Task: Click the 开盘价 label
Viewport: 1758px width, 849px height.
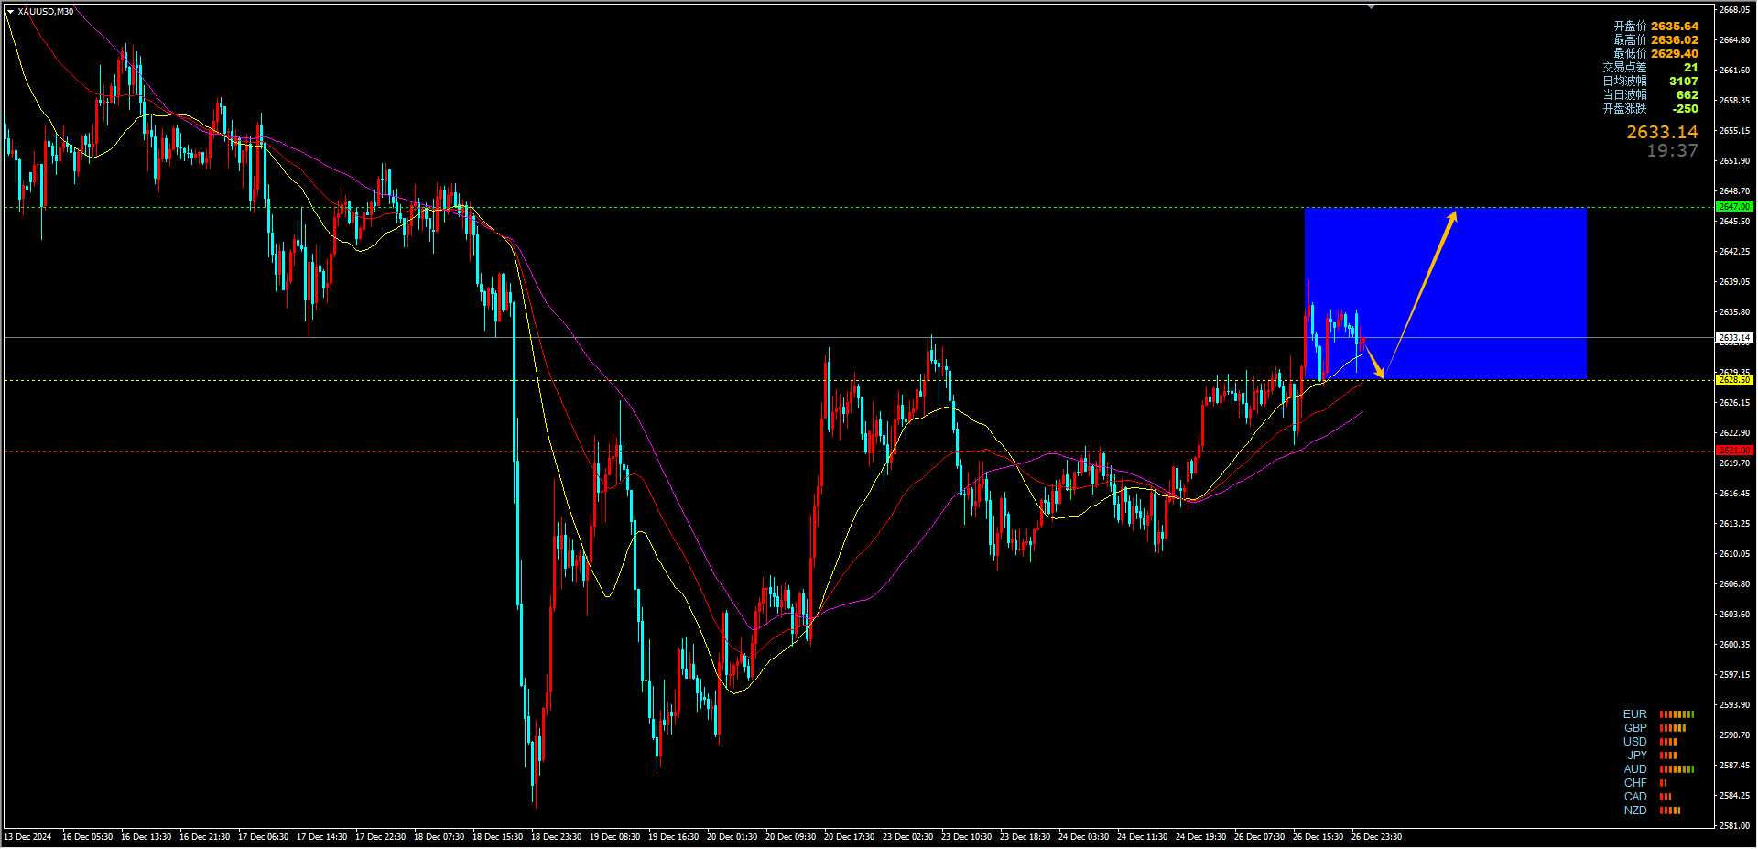Action: pyautogui.click(x=1630, y=27)
